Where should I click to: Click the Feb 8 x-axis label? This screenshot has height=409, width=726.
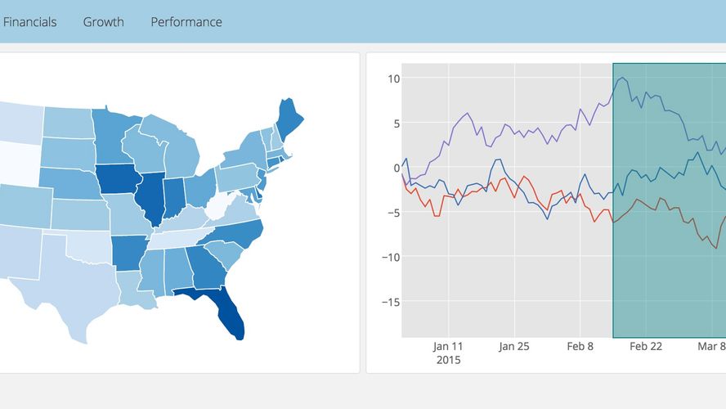point(580,346)
